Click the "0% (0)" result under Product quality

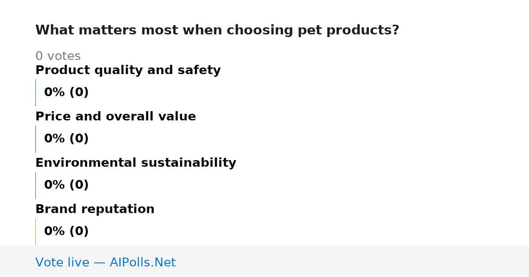66,93
